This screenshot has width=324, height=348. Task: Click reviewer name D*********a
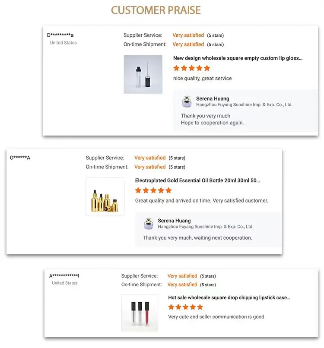60,35
